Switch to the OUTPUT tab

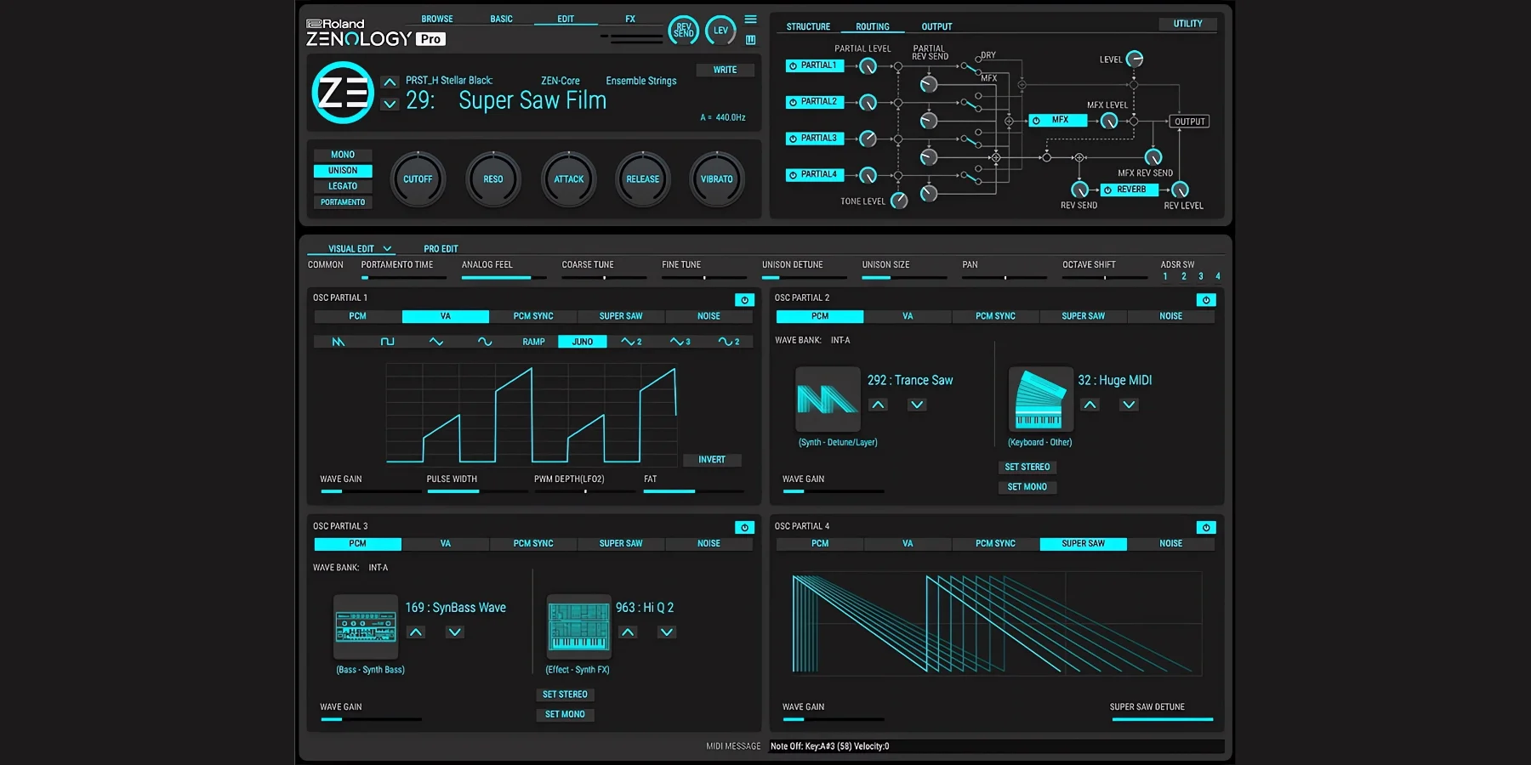pyautogui.click(x=936, y=27)
